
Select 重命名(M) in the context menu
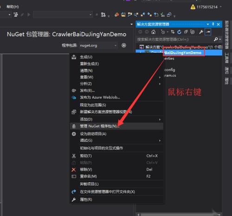point(117,176)
